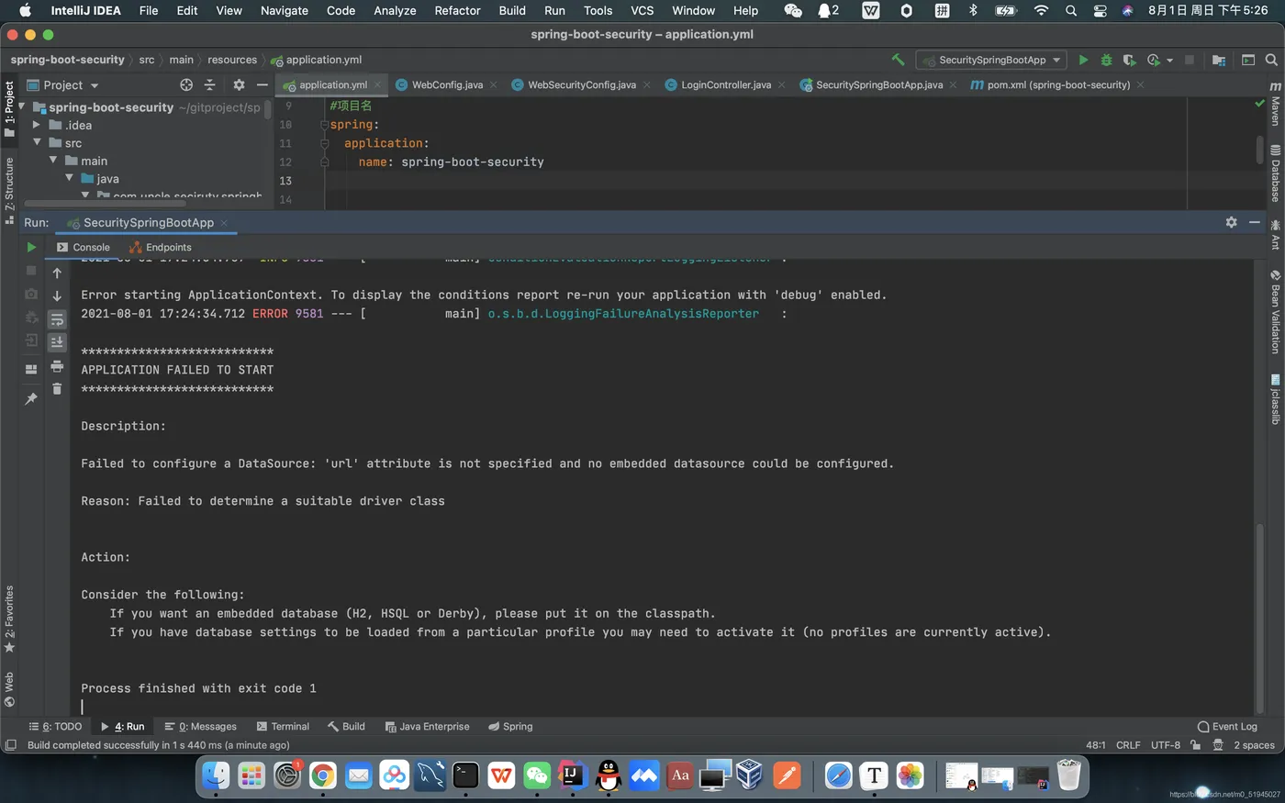Open the SecuritySpringBootApp run configuration dropdown
1285x803 pixels.
[x=991, y=60]
